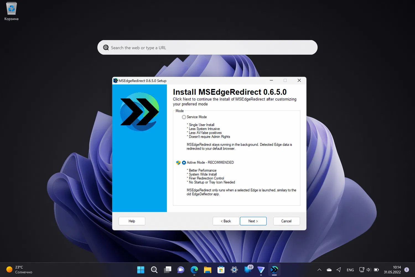This screenshot has height=277, width=415.
Task: Close the MSEdgeRedirect Setup window
Action: pyautogui.click(x=299, y=80)
